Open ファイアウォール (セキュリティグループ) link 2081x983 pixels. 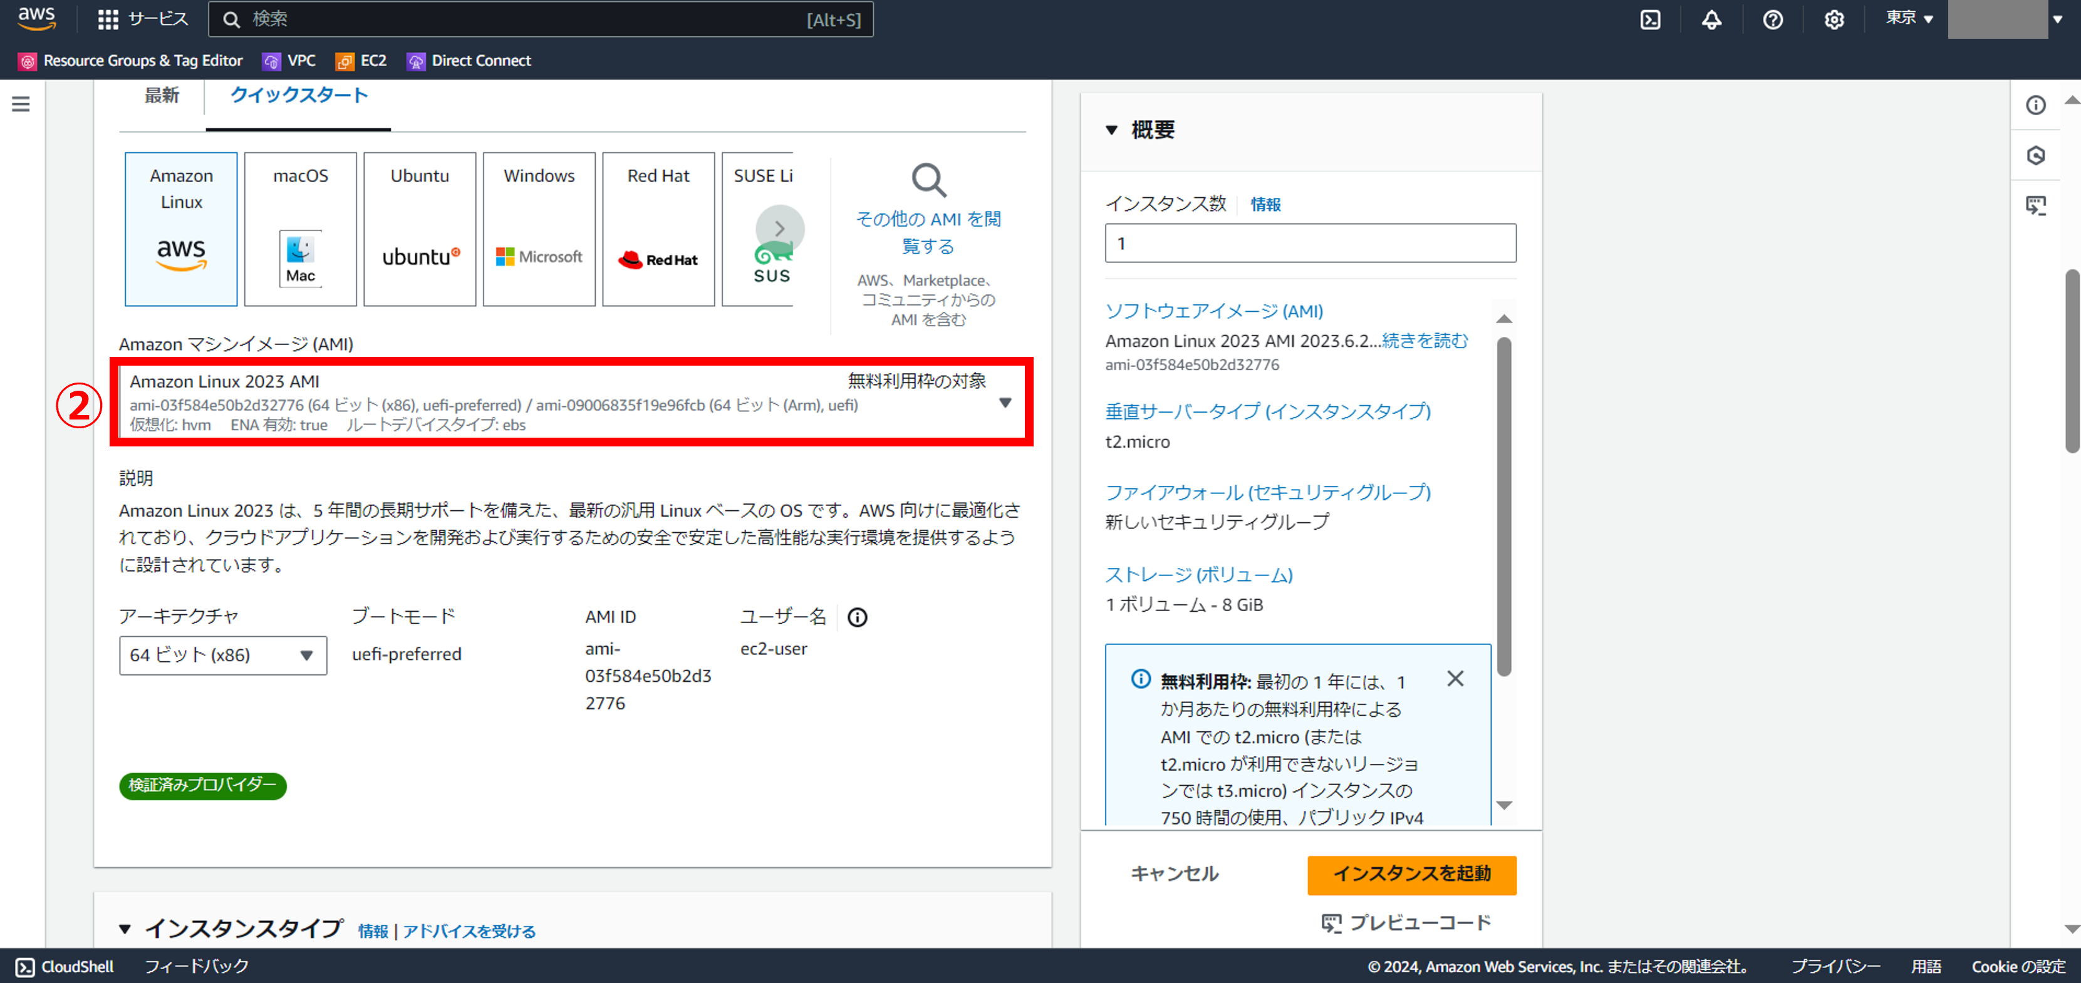[1269, 492]
